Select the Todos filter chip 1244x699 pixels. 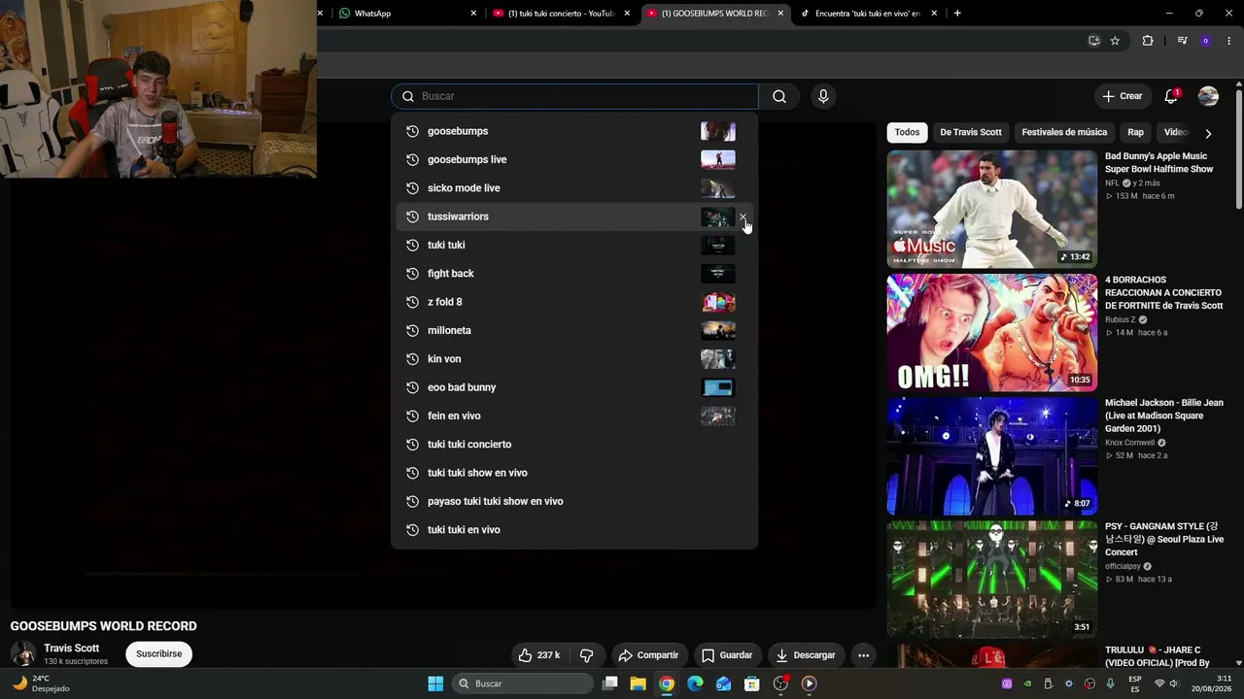pyautogui.click(x=907, y=132)
